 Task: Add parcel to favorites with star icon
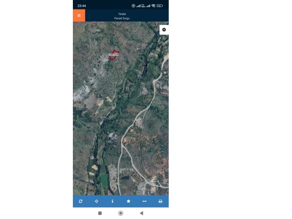(128, 201)
